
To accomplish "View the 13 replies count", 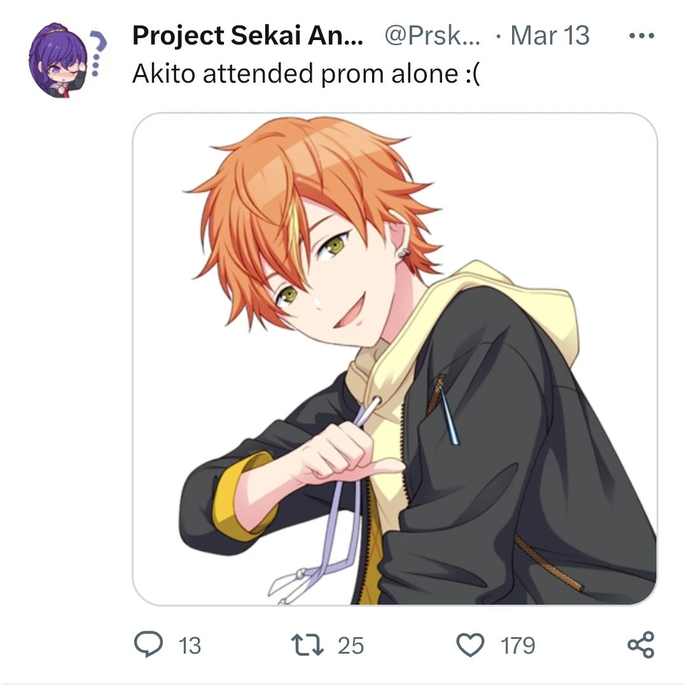I will coord(190,645).
